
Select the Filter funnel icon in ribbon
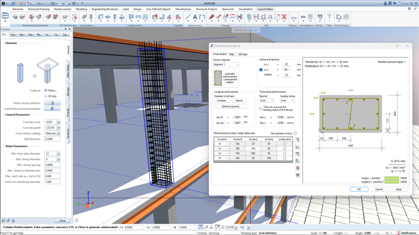click(329, 17)
